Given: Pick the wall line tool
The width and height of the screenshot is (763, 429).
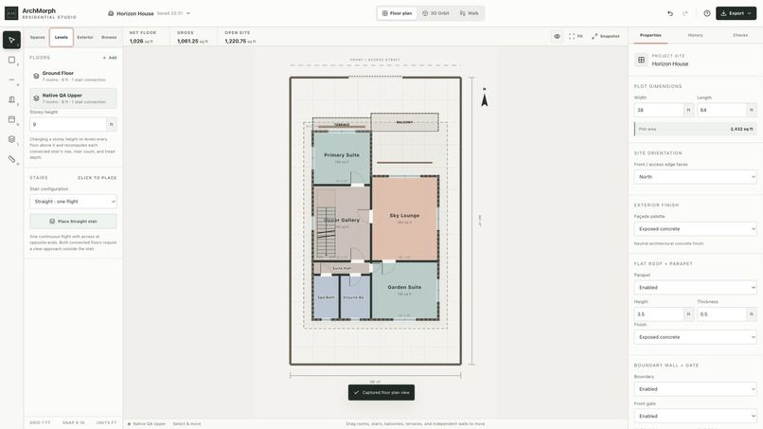Looking at the screenshot, I should tap(11, 80).
